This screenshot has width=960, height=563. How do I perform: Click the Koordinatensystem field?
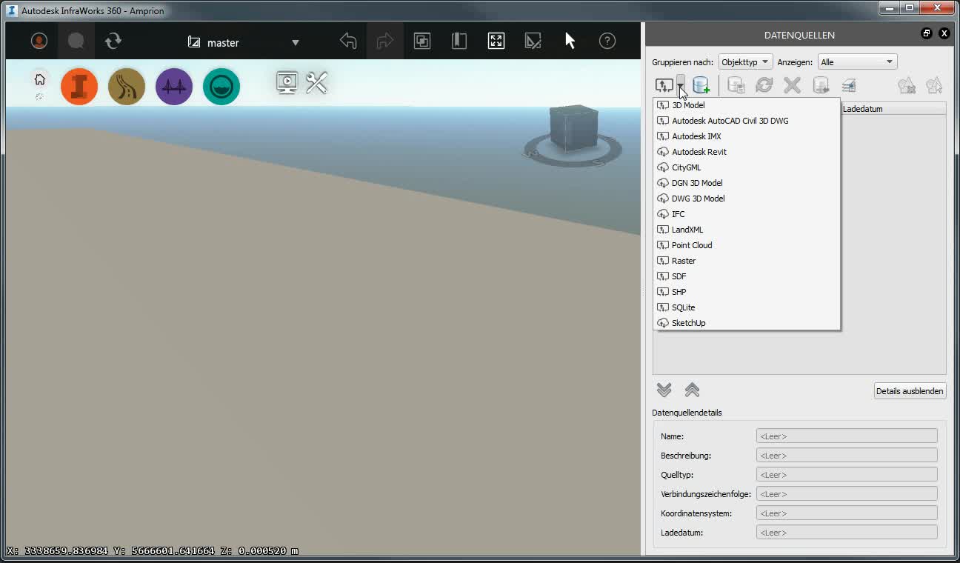point(847,513)
